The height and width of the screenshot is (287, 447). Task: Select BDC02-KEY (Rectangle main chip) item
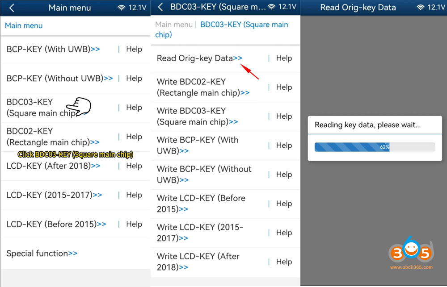coord(53,137)
